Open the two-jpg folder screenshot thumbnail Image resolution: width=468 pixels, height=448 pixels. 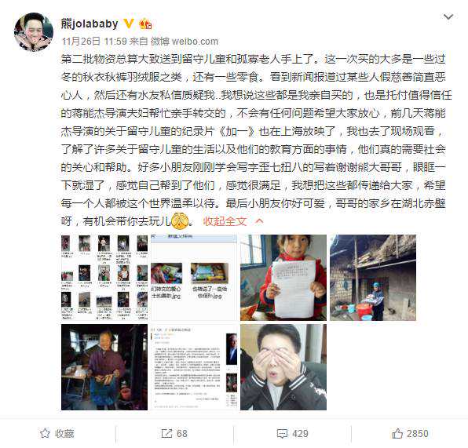coord(194,278)
